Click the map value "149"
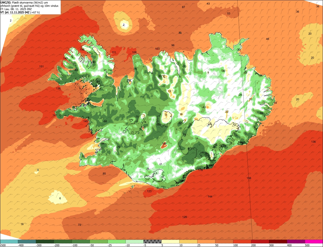This screenshot has height=247, width=323. coord(65,58)
